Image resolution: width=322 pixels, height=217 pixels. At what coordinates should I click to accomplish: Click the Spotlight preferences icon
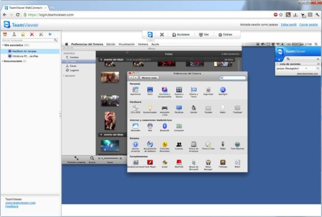223,89
